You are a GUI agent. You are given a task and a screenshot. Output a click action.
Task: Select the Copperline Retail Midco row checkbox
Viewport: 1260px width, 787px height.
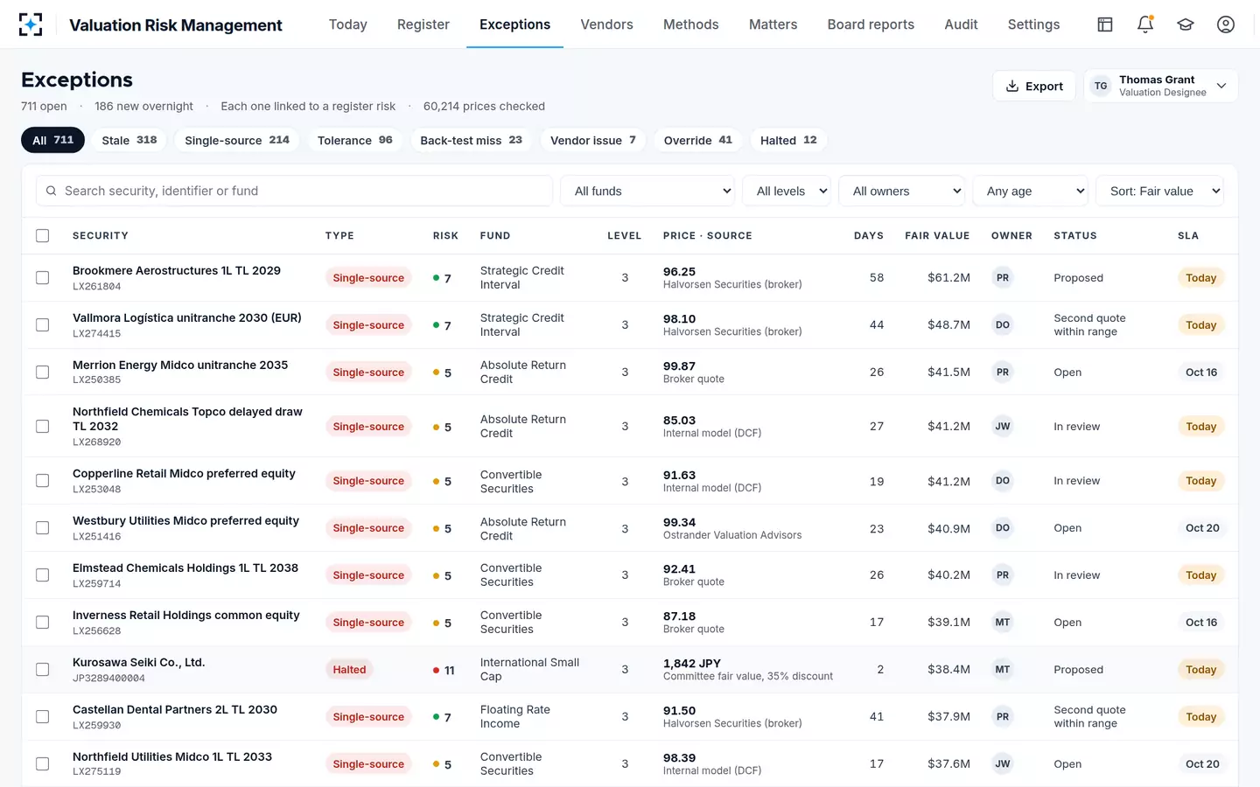[42, 481]
